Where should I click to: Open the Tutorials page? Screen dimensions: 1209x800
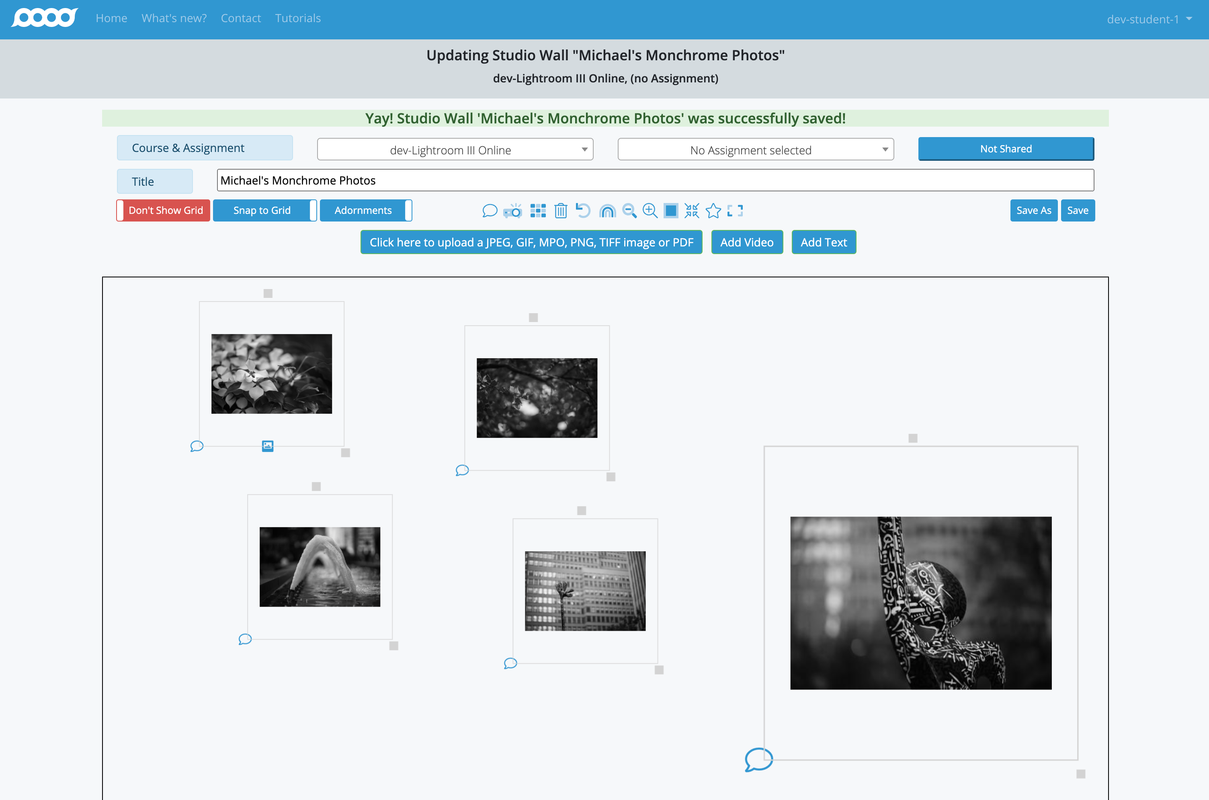pos(298,18)
